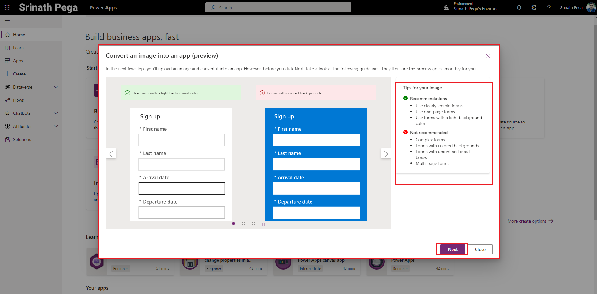Go to the next carousel image
The width and height of the screenshot is (597, 294).
point(386,154)
